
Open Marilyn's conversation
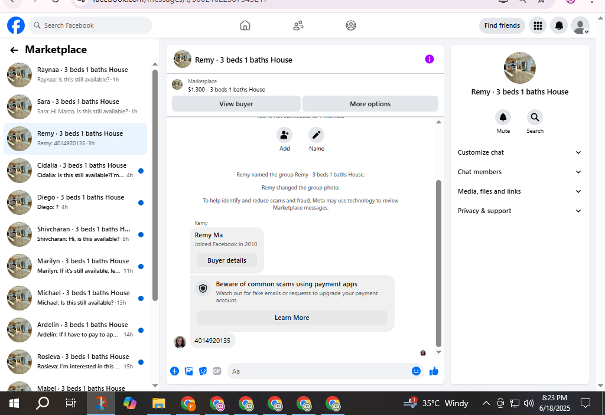pos(76,266)
